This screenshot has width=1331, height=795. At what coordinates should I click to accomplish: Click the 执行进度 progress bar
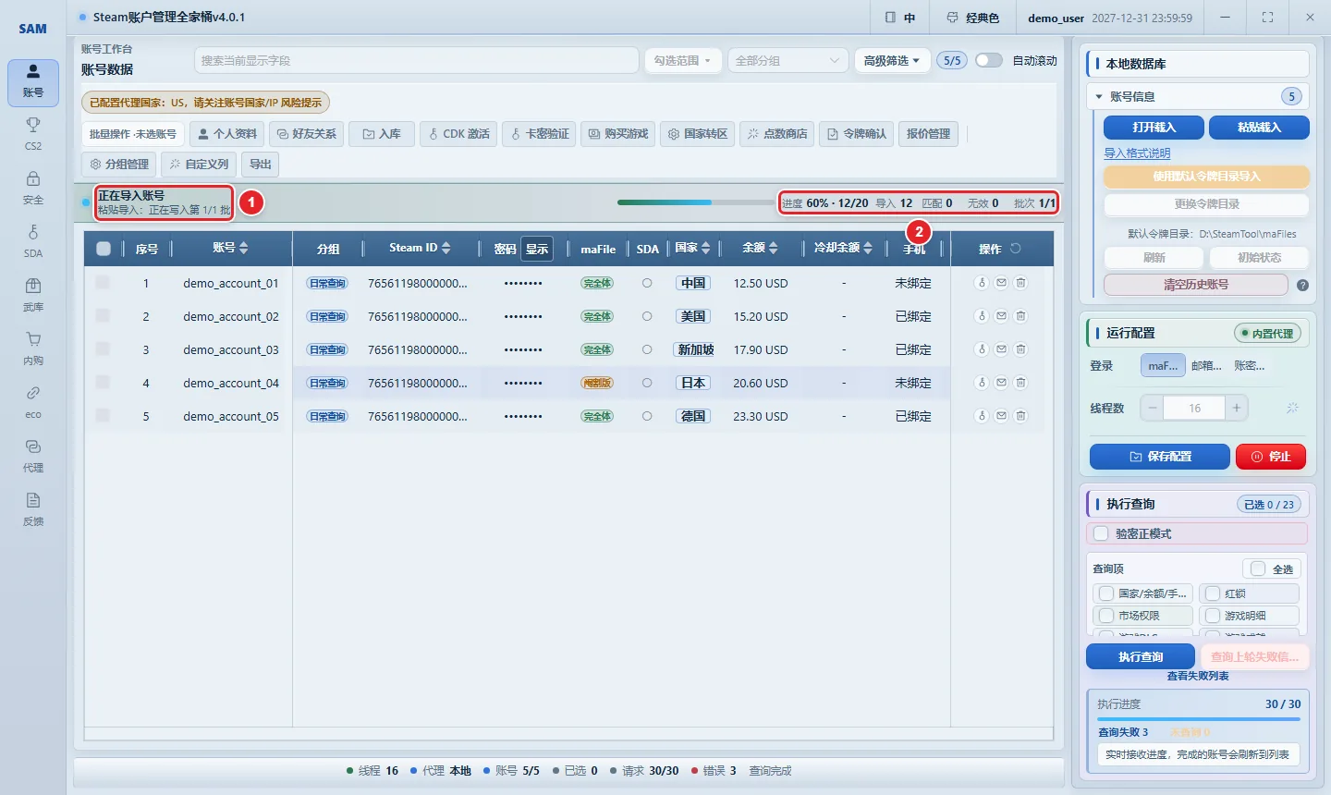coord(1199,718)
